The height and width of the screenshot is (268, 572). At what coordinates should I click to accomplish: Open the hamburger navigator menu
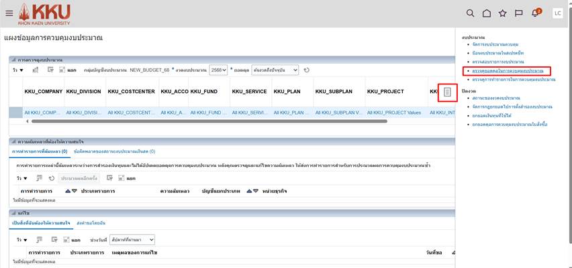pos(9,13)
